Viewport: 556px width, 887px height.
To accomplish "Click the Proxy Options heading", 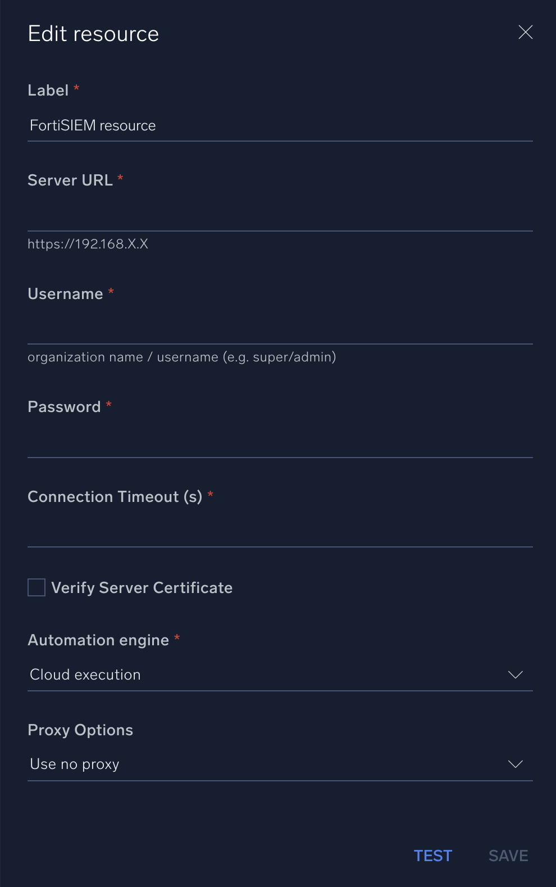I will point(80,730).
